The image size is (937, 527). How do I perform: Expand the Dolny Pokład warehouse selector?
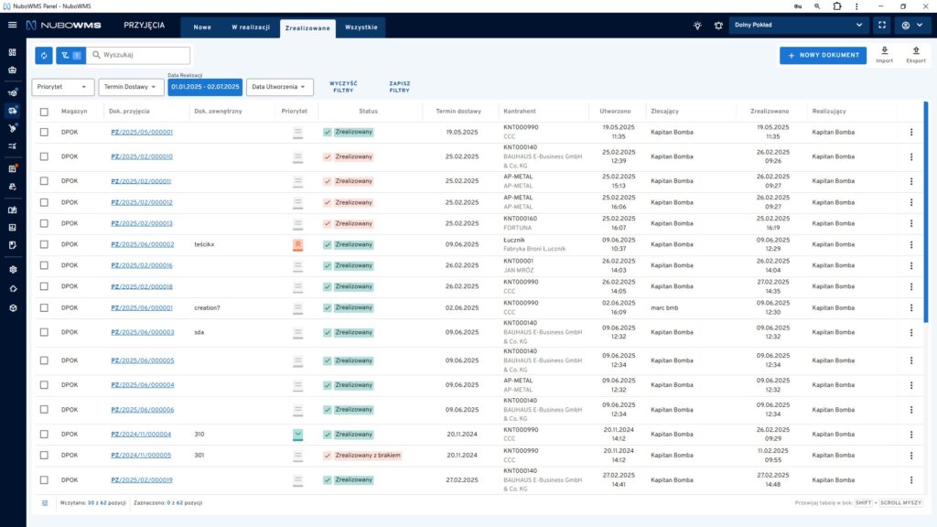(x=798, y=26)
